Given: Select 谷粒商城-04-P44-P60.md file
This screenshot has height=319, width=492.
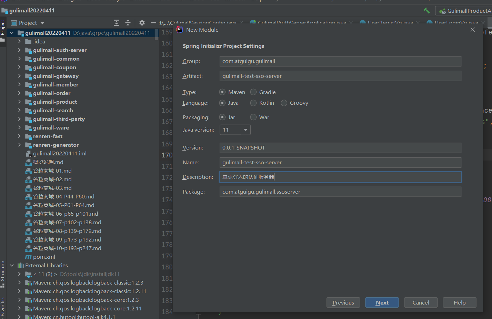Looking at the screenshot, I should click(63, 197).
